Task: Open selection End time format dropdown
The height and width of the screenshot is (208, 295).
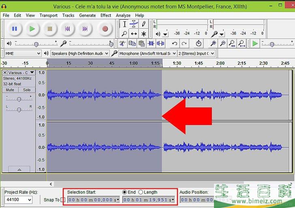Action: [173, 200]
